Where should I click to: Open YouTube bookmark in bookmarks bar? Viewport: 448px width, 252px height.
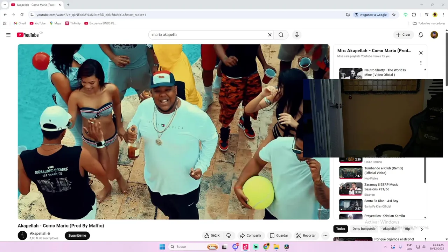[37, 23]
